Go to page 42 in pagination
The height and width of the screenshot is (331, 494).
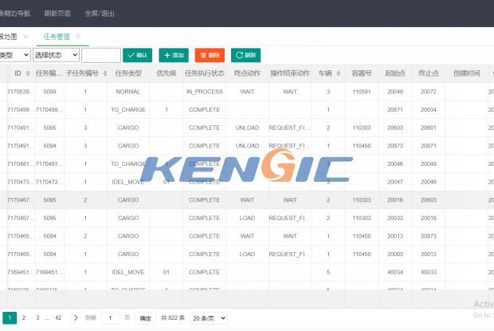(x=58, y=317)
